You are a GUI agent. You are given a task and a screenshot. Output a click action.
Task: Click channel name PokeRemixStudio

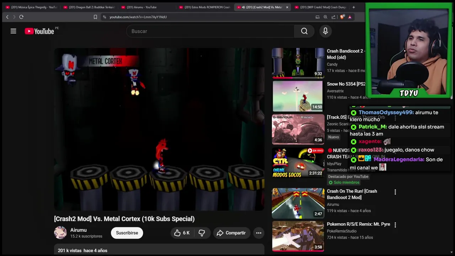tap(342, 231)
